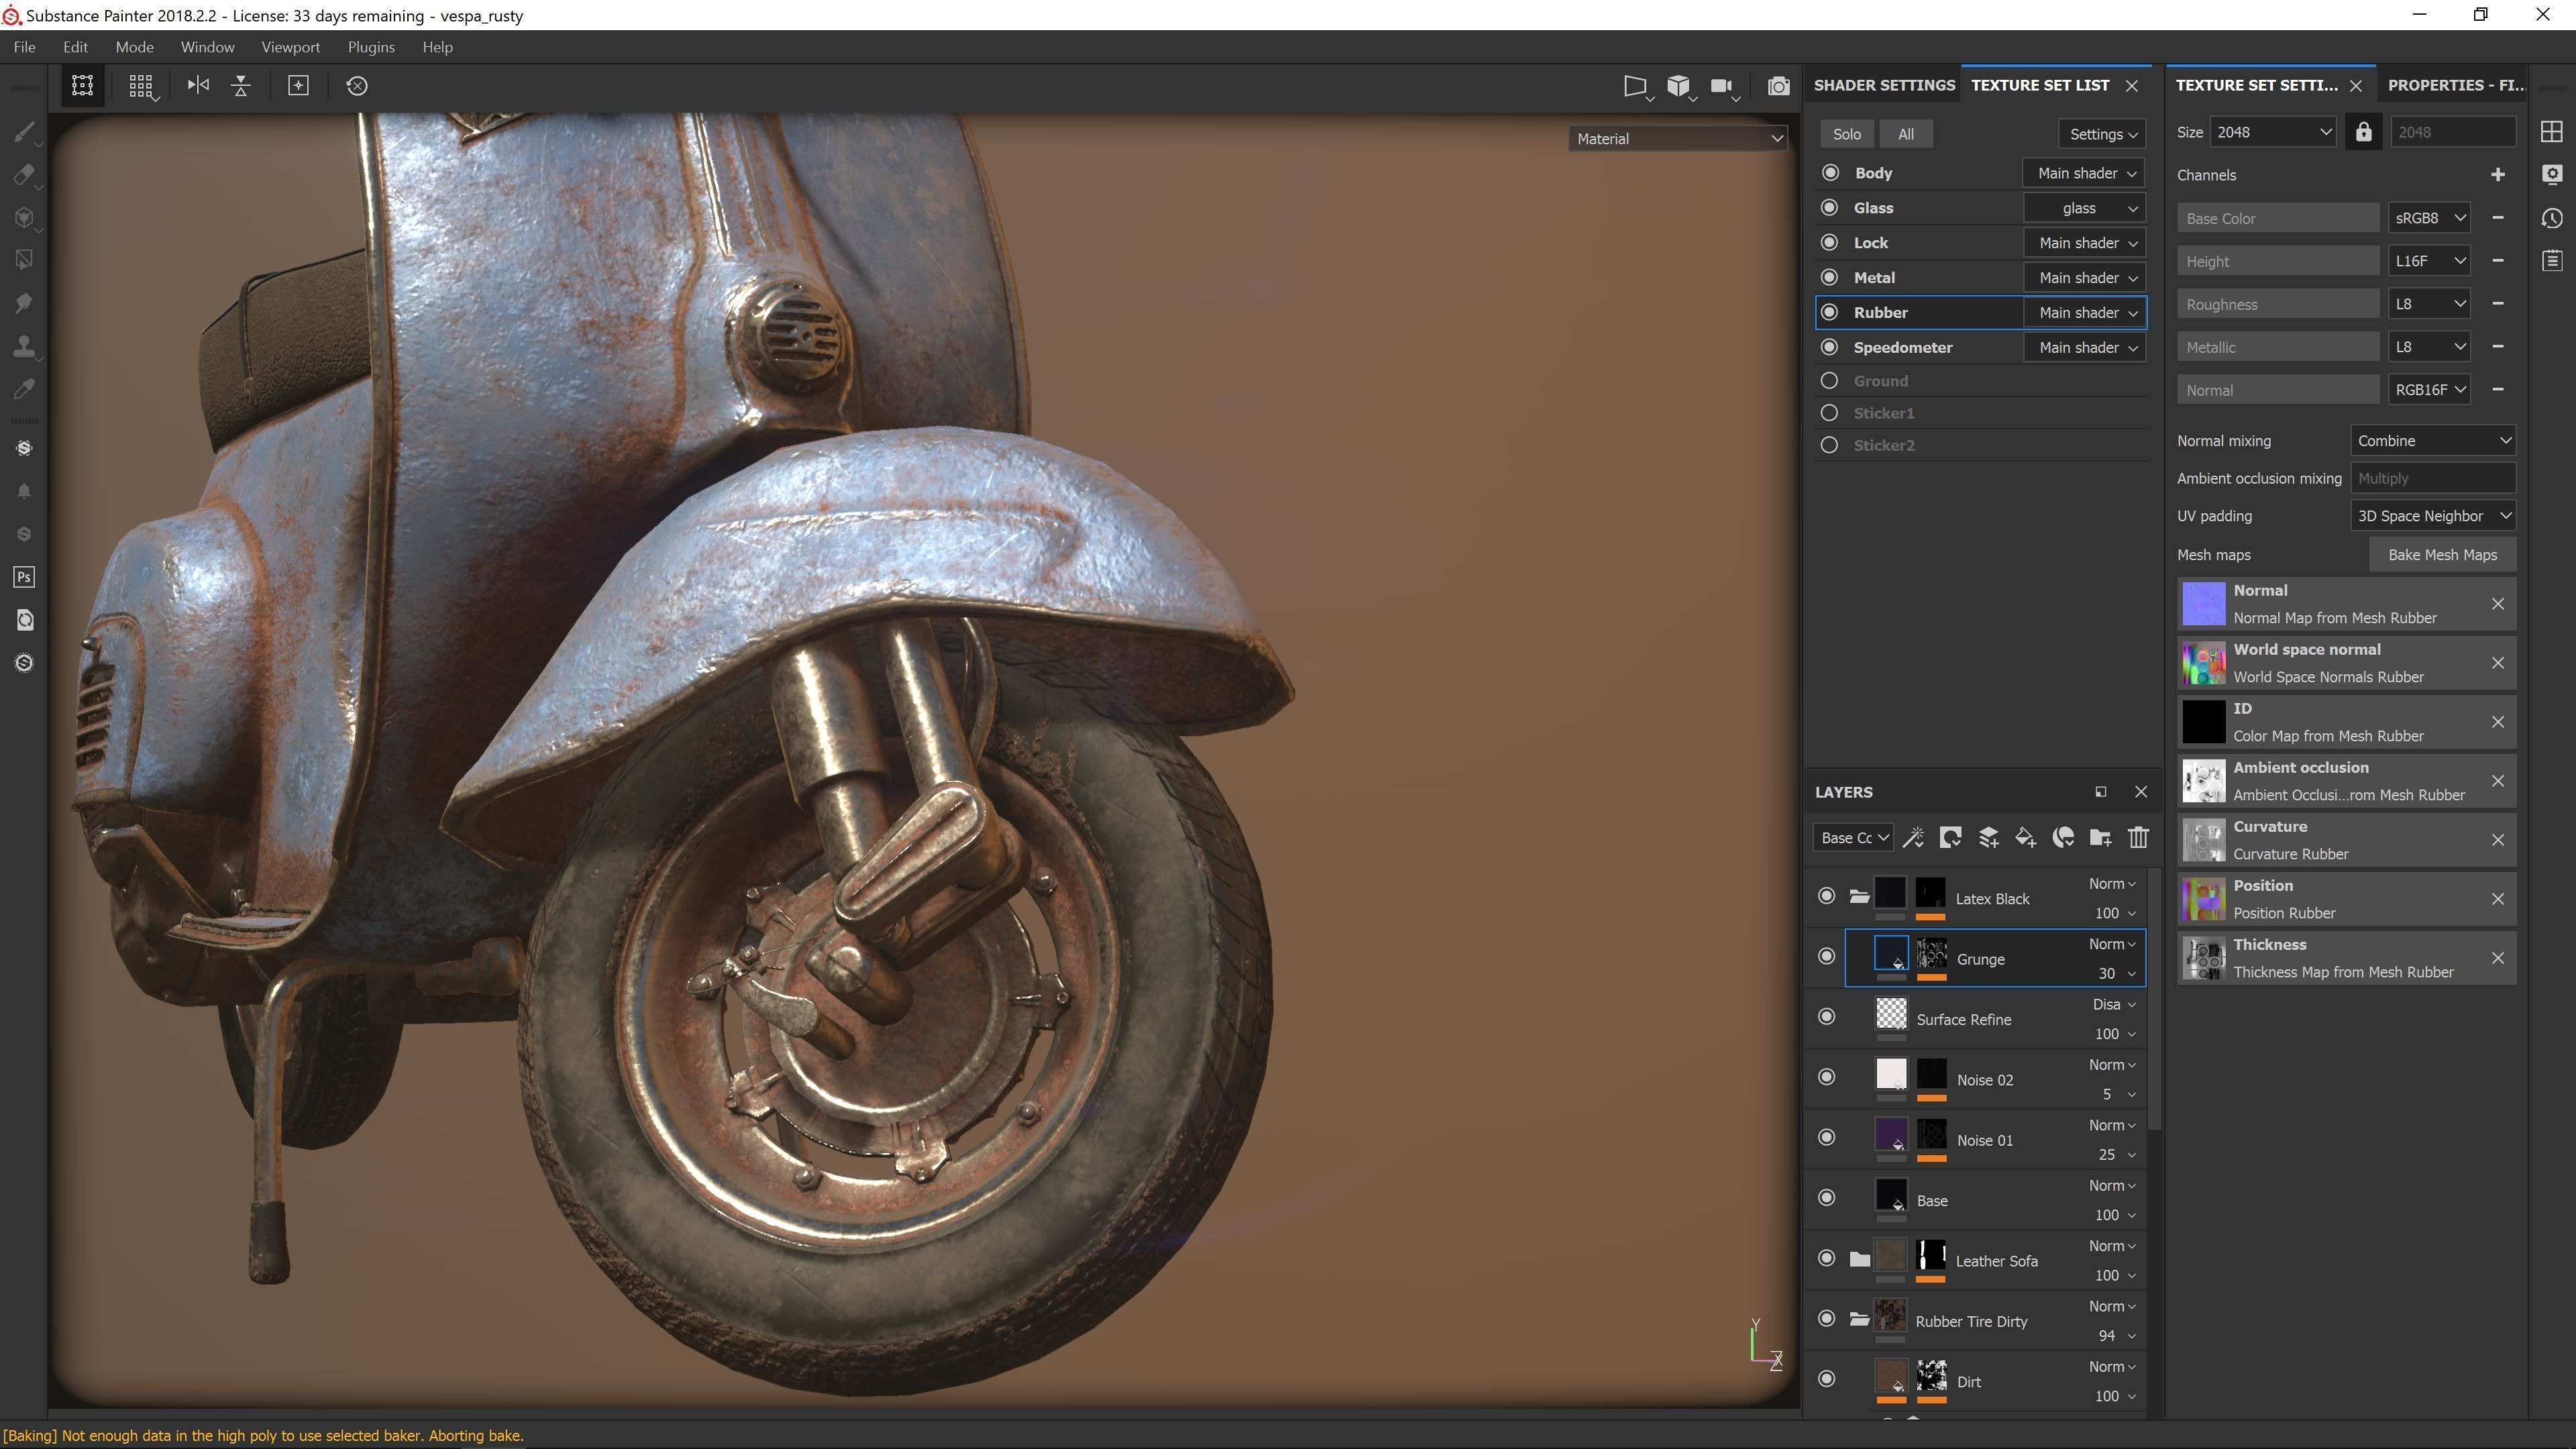This screenshot has width=2576, height=1449.
Task: Open the Glass shader dropdown
Action: 2084,208
